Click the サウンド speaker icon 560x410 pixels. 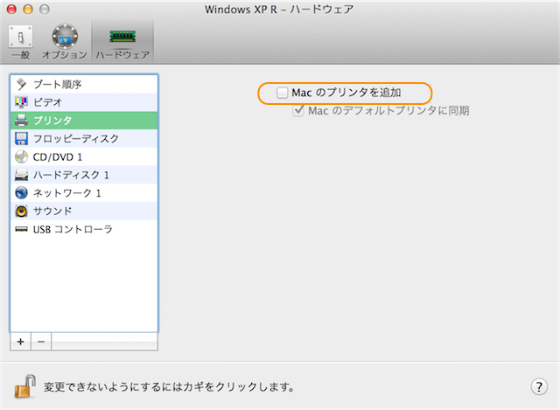[21, 212]
